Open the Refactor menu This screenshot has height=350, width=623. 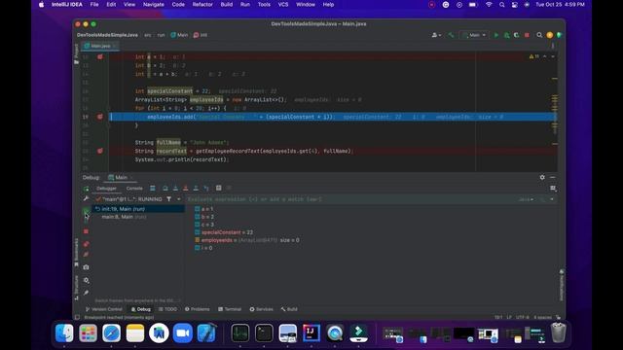click(x=202, y=4)
